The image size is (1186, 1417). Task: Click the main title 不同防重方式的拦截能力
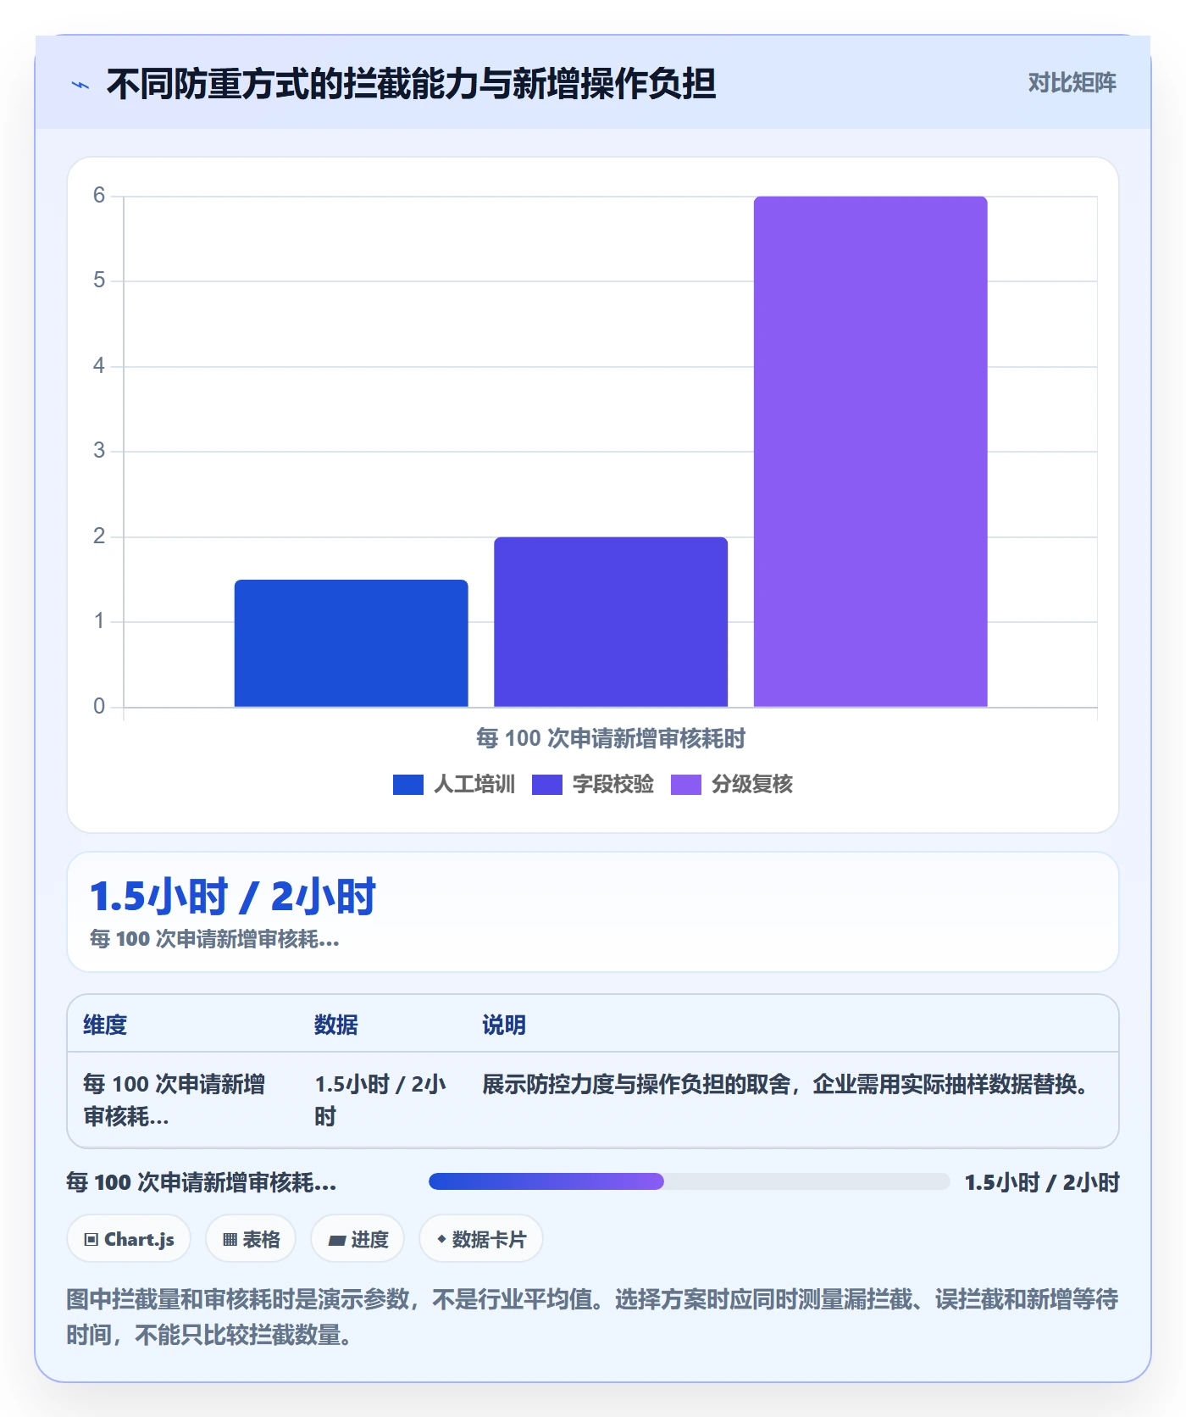(x=411, y=84)
